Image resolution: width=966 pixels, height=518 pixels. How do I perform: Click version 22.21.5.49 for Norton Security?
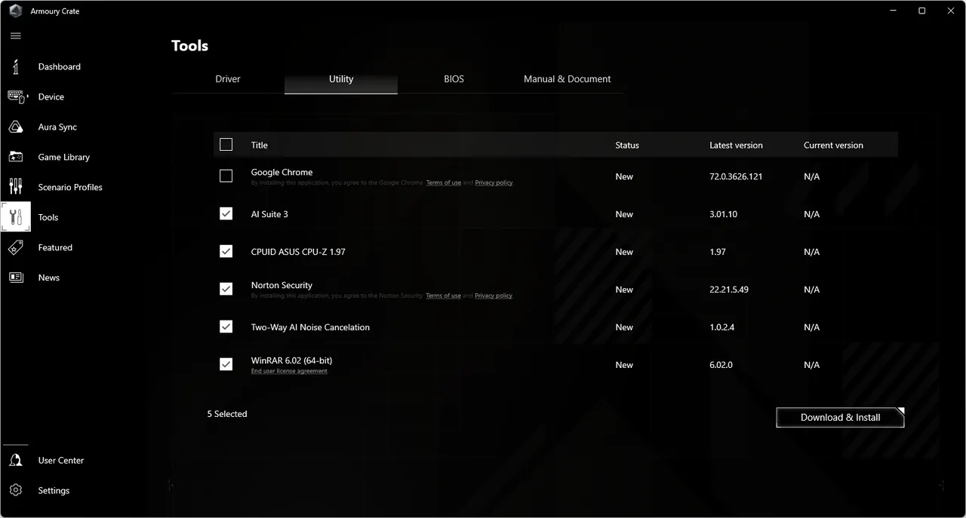[x=729, y=290]
